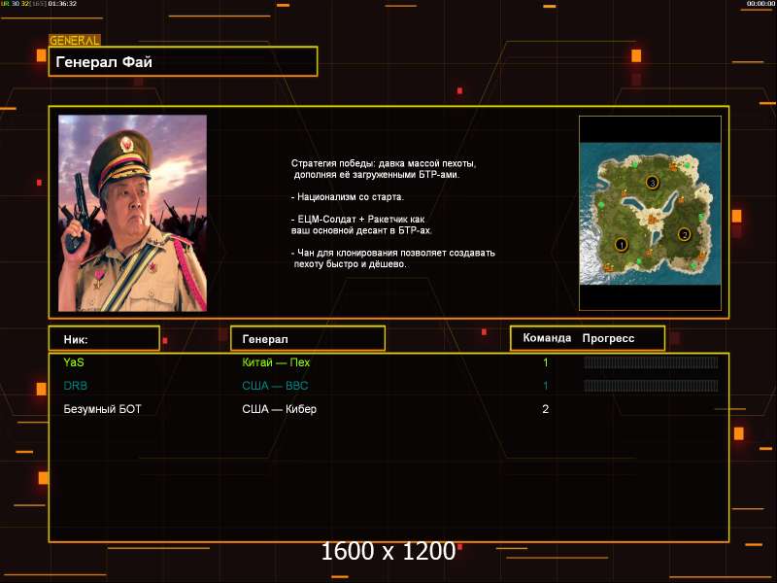Image resolution: width=777 pixels, height=583 pixels.
Task: Click the GENERAL label tag
Action: [75, 40]
